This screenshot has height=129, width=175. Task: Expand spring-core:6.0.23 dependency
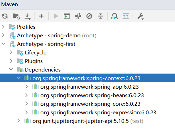point(27,104)
